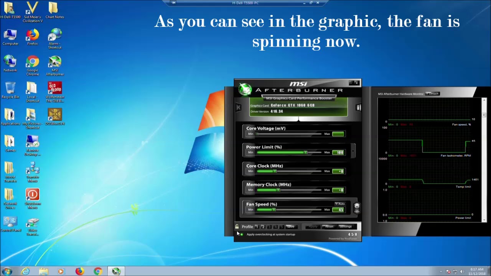491x276 pixels.
Task: Open the Applications folder icon
Action: tap(10, 117)
